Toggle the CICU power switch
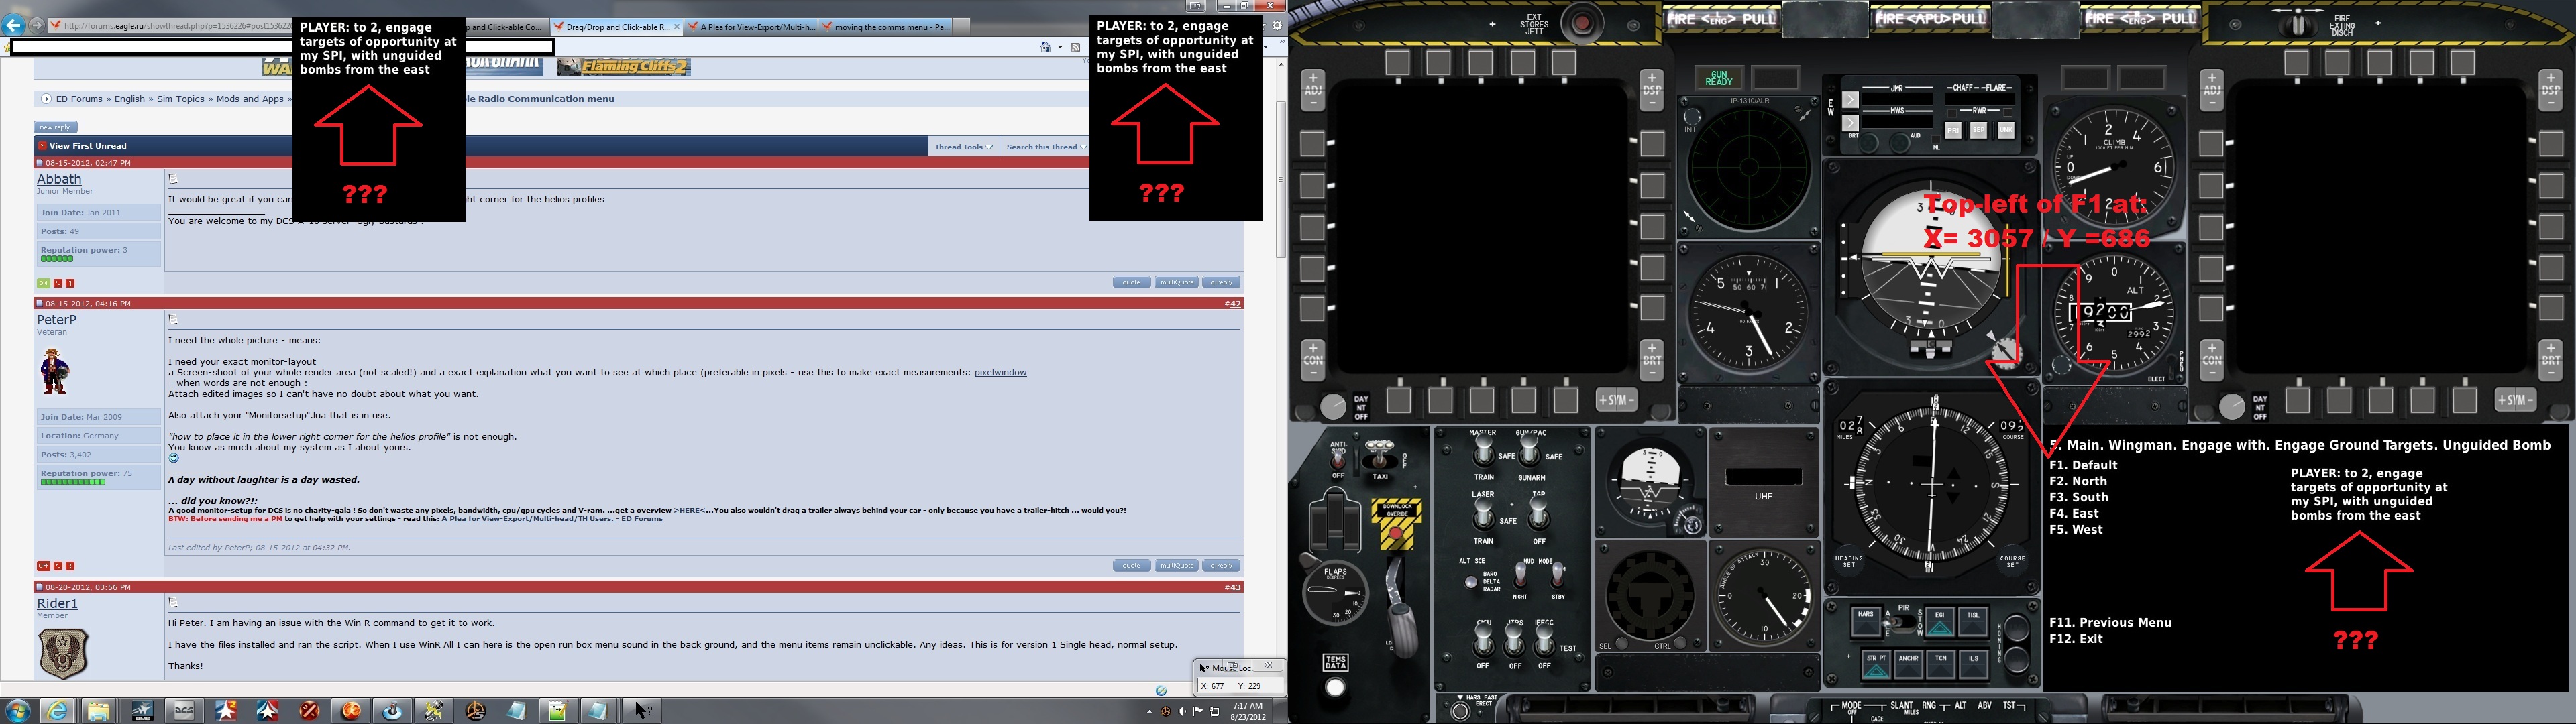Screen dimensions: 2576x724 (1483, 640)
